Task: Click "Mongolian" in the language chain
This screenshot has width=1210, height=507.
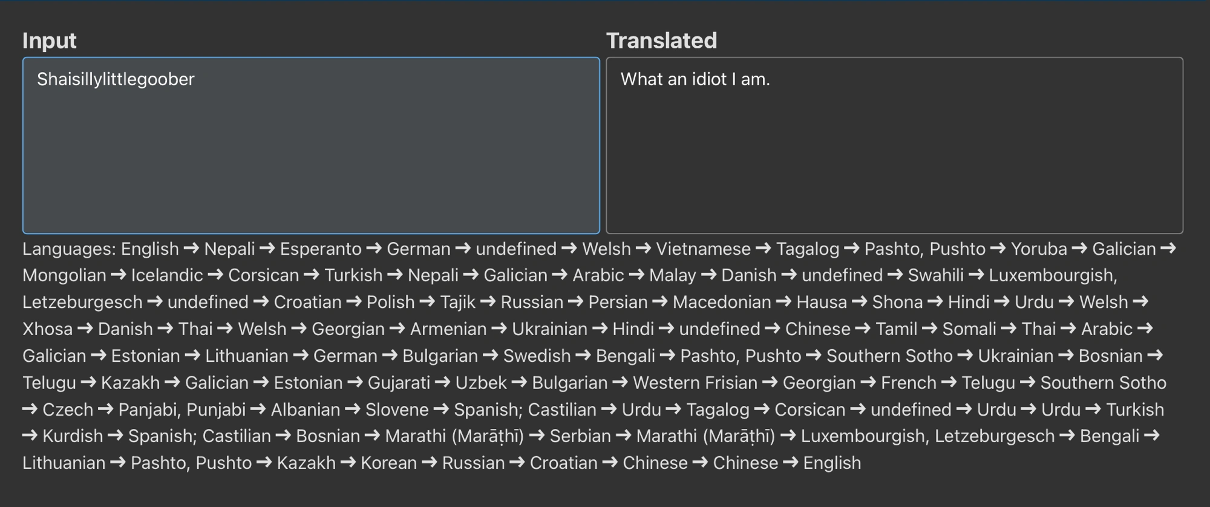Action: tap(64, 275)
